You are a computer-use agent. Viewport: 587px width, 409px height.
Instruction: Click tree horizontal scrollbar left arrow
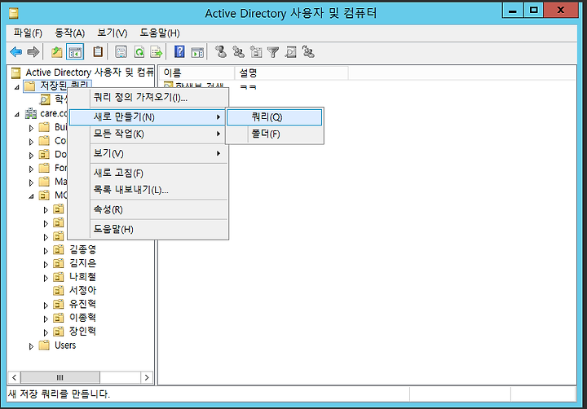14,377
